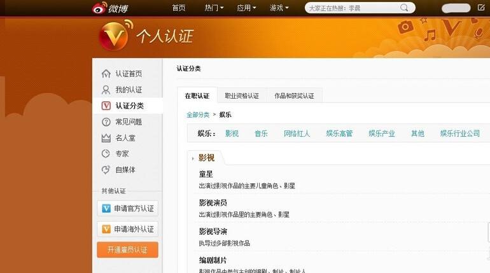Click the 影视演员 certification entry
Image resolution: width=490 pixels, height=273 pixels.
point(213,203)
